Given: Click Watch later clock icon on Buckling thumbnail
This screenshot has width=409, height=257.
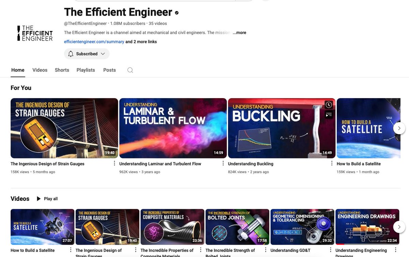Looking at the screenshot, I should tap(329, 105).
